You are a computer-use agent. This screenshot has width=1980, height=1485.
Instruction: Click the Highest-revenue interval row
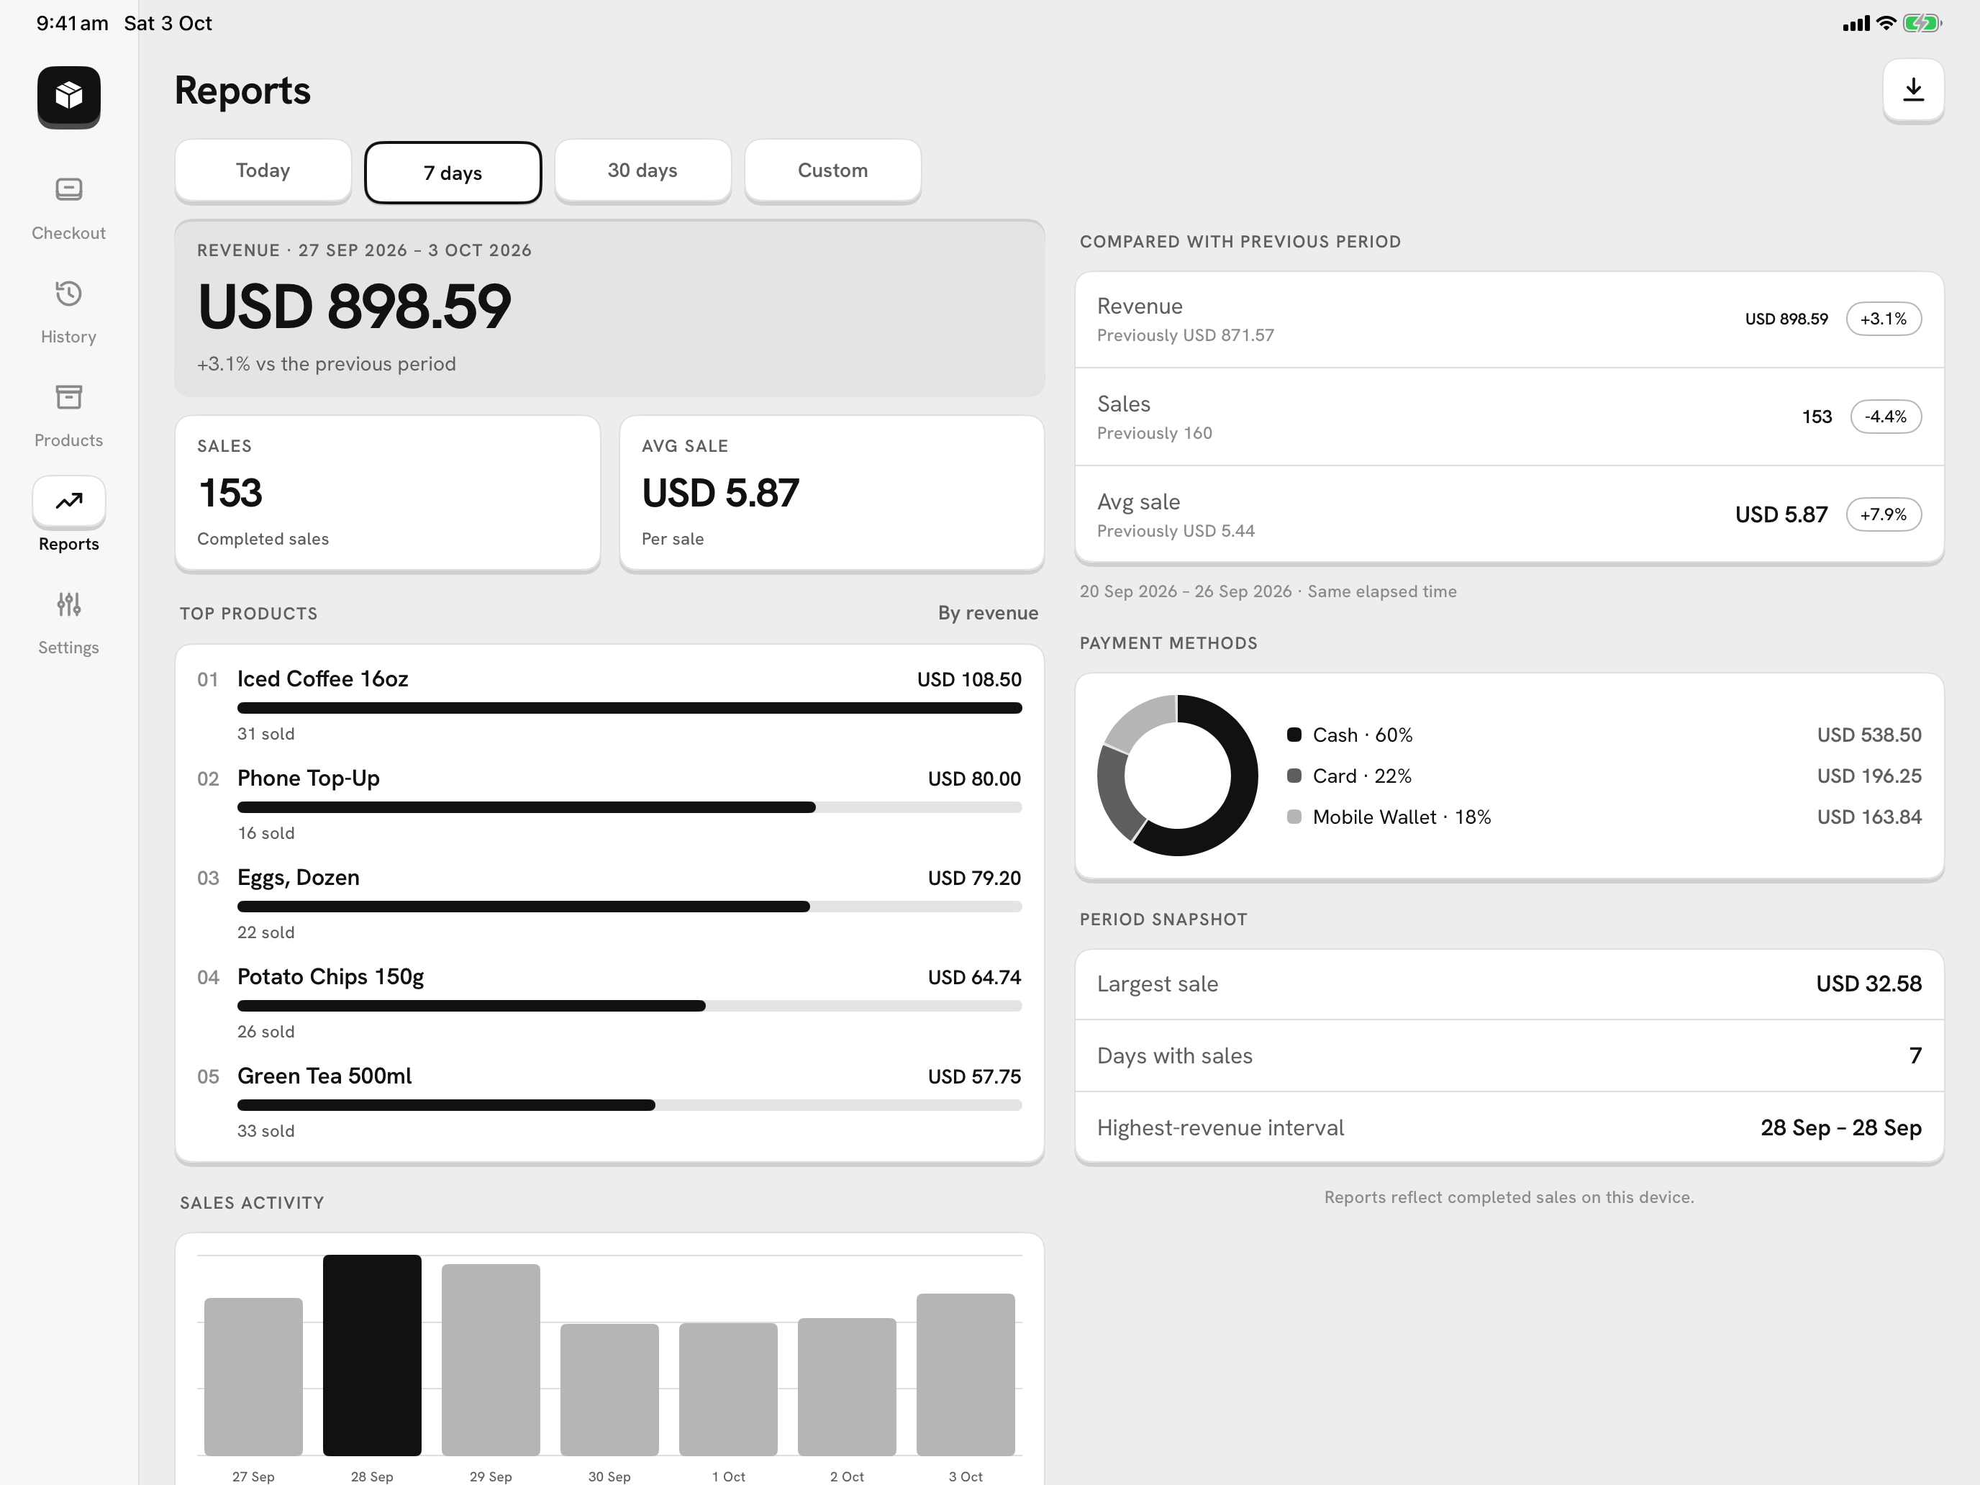click(1509, 1128)
